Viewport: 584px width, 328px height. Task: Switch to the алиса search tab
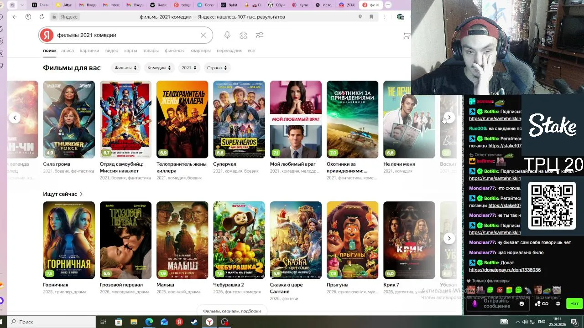coord(68,51)
